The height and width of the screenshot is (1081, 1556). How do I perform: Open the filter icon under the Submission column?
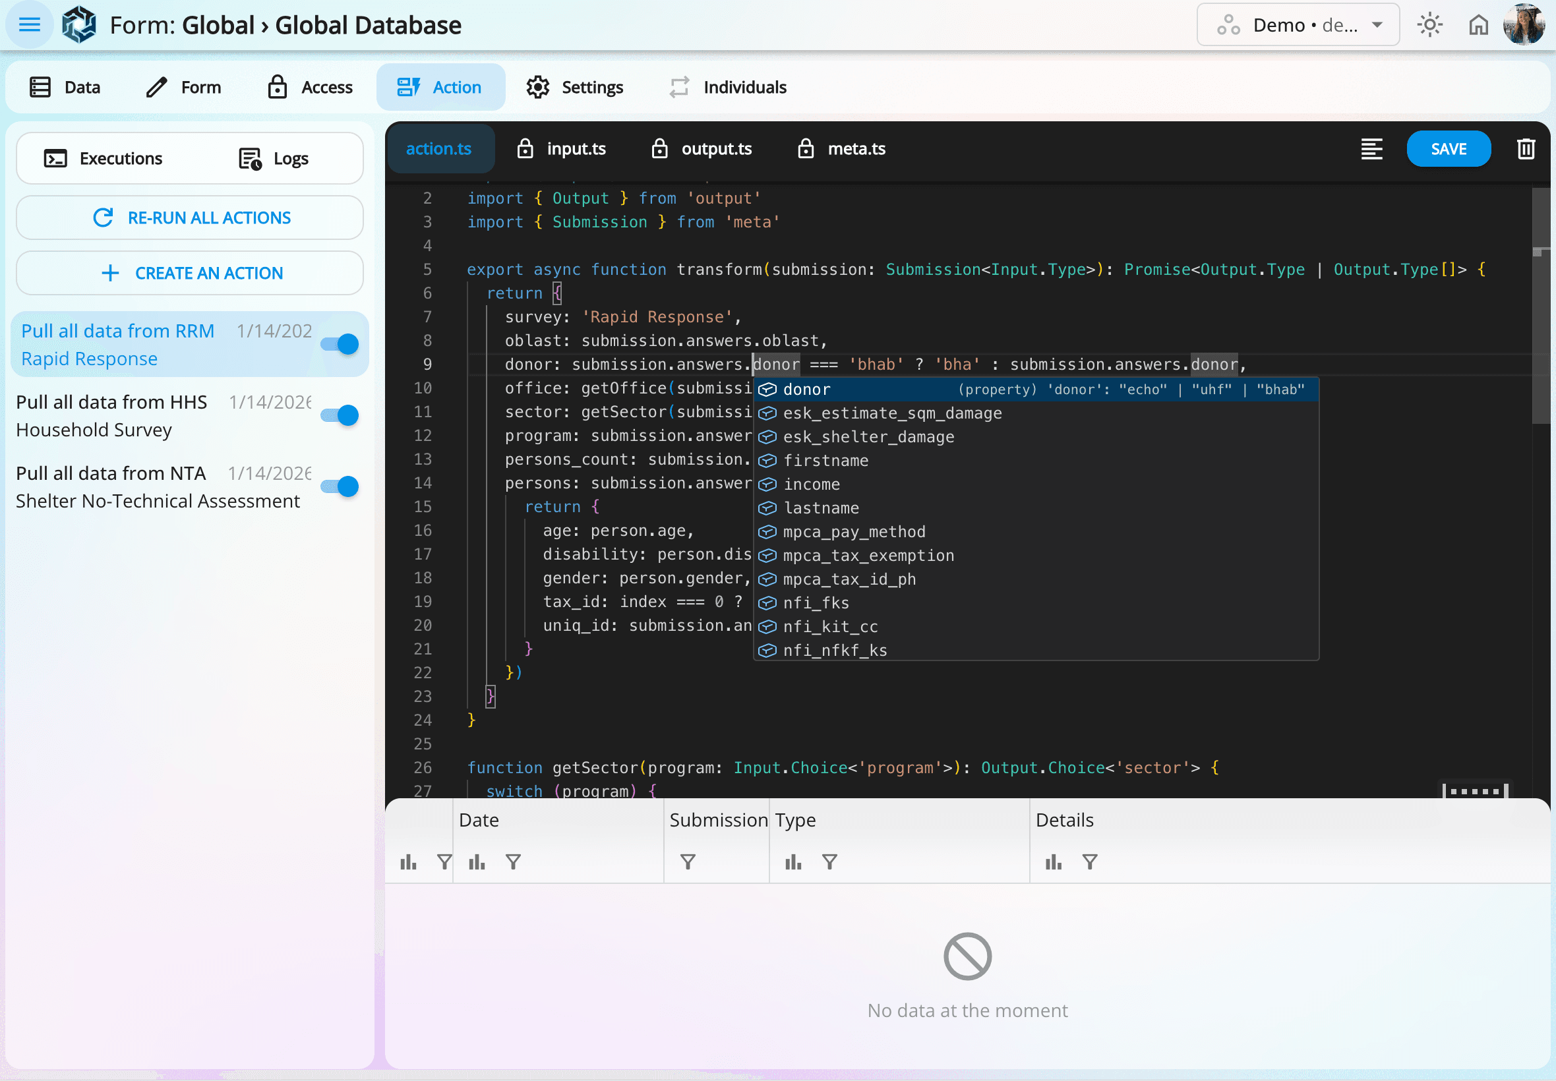[688, 862]
